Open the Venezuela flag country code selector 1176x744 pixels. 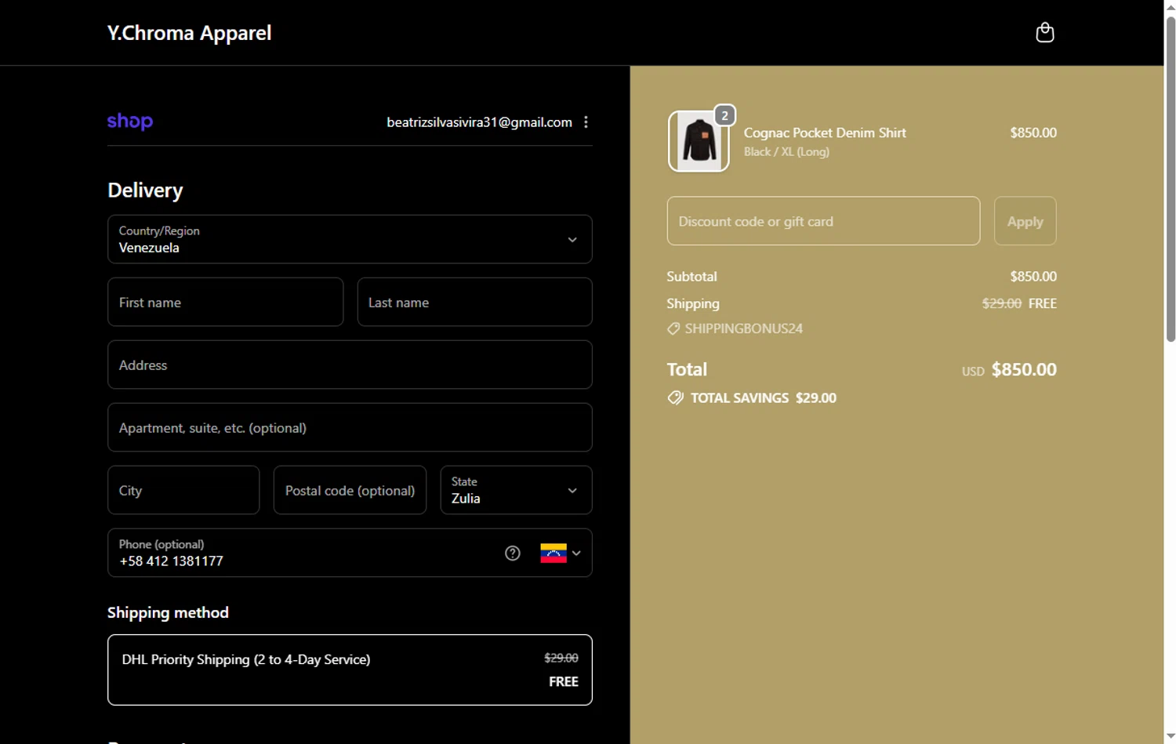[561, 553]
